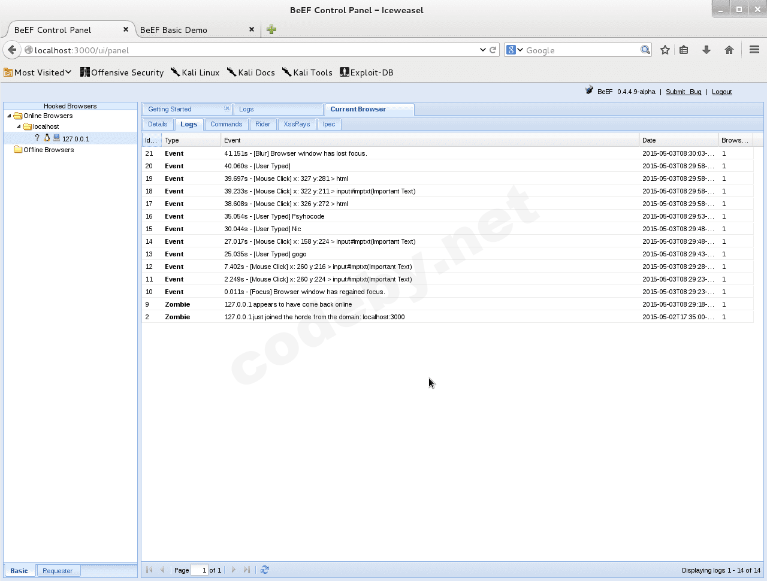Click the Linux penguin icon for 127.0.0.1

pyautogui.click(x=47, y=138)
